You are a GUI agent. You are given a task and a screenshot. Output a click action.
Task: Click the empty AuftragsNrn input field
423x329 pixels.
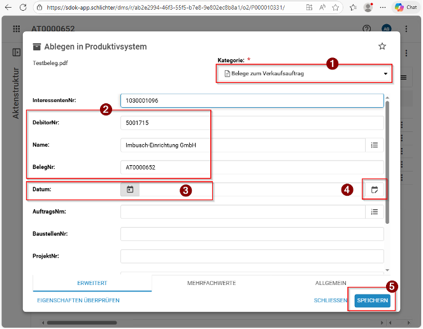pyautogui.click(x=243, y=212)
